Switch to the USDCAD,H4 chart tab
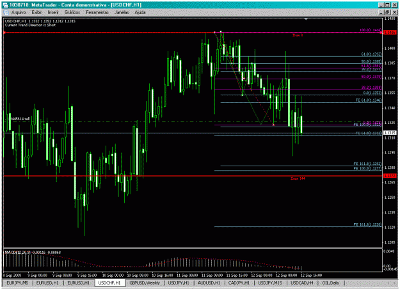The height and width of the screenshot is (289, 400). point(302,283)
